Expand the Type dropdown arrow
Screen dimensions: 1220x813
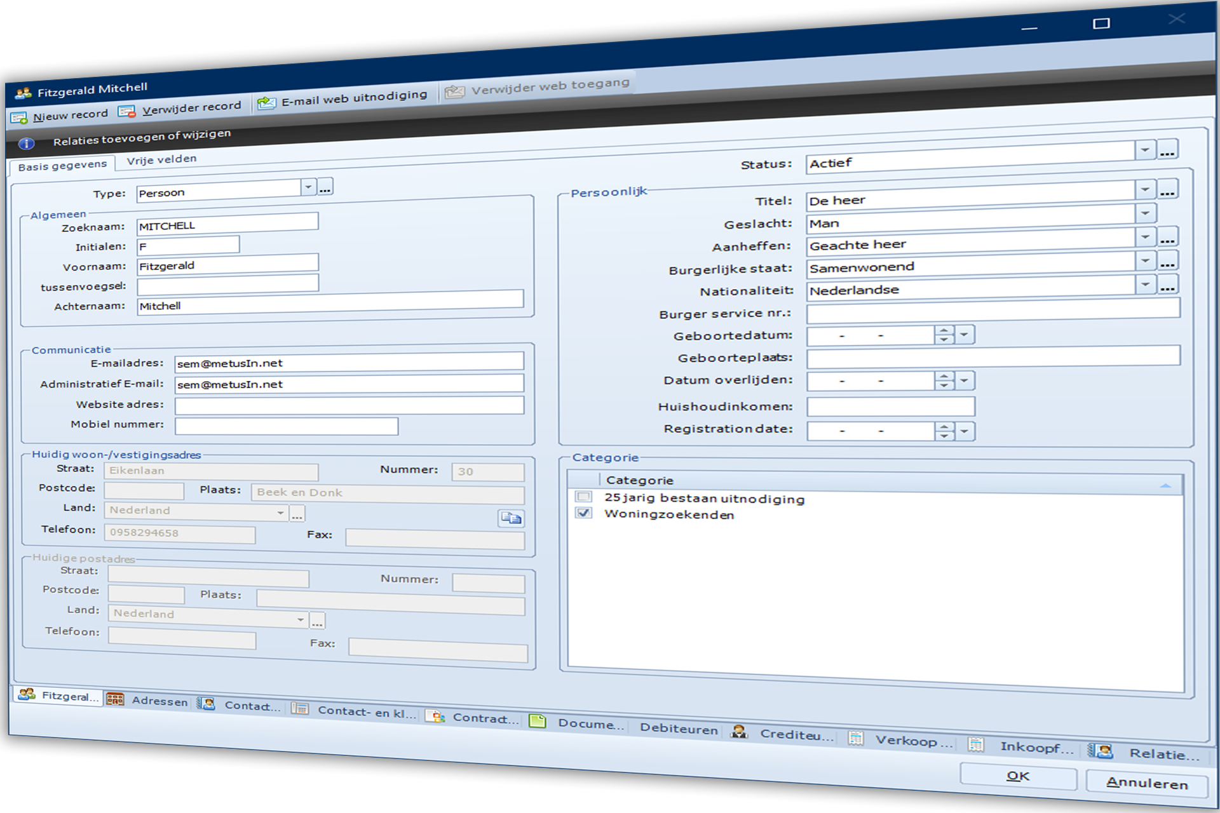coord(308,187)
